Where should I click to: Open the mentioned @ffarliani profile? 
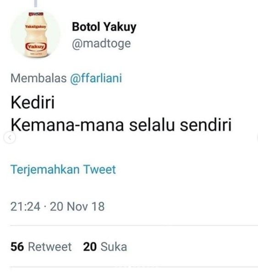96,78
